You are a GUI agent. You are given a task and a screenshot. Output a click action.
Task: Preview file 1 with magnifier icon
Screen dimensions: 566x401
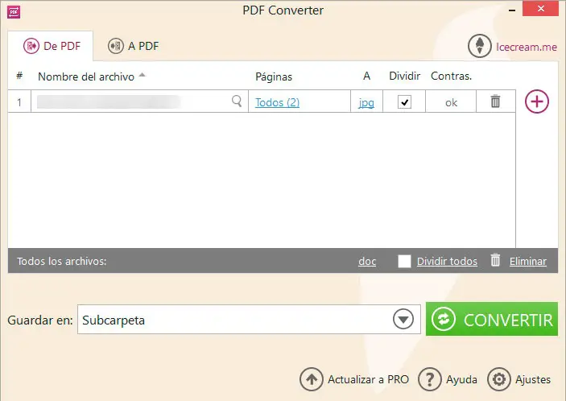237,101
